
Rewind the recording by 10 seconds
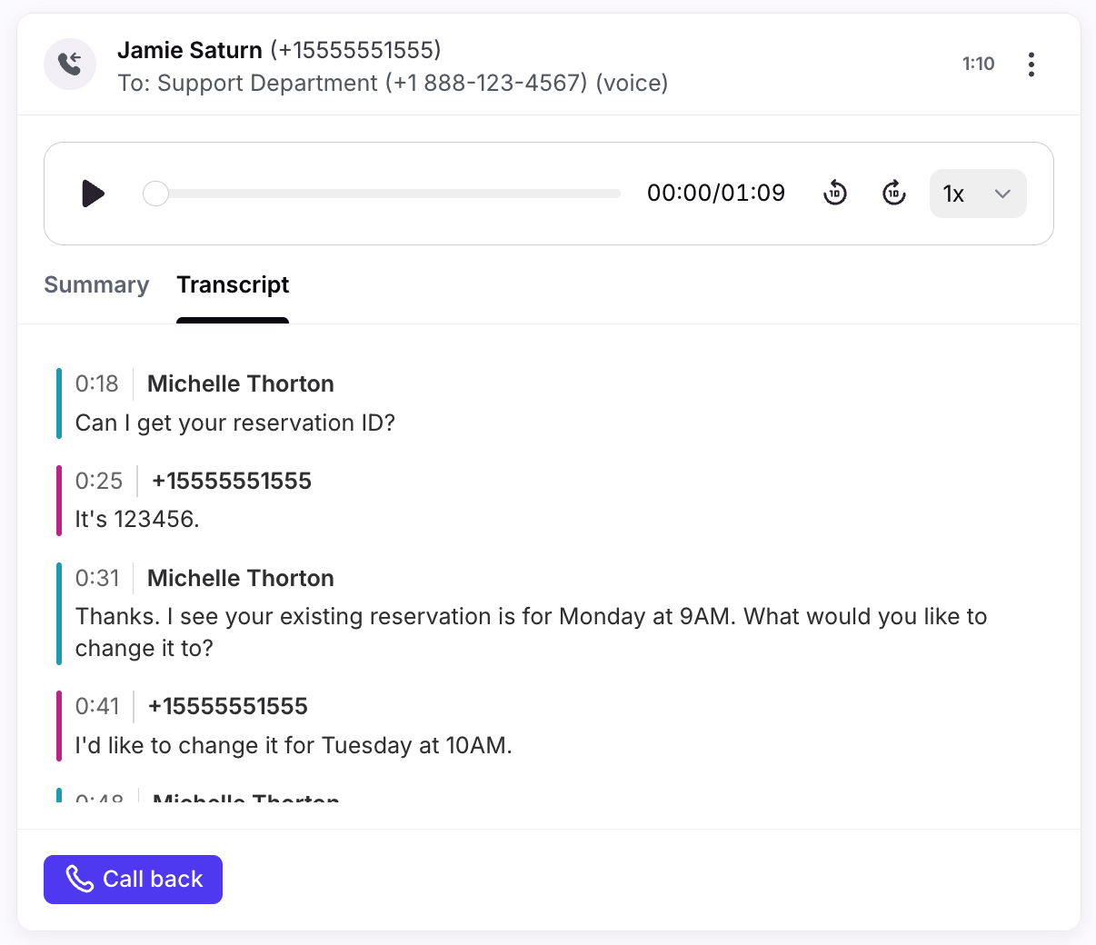click(834, 193)
